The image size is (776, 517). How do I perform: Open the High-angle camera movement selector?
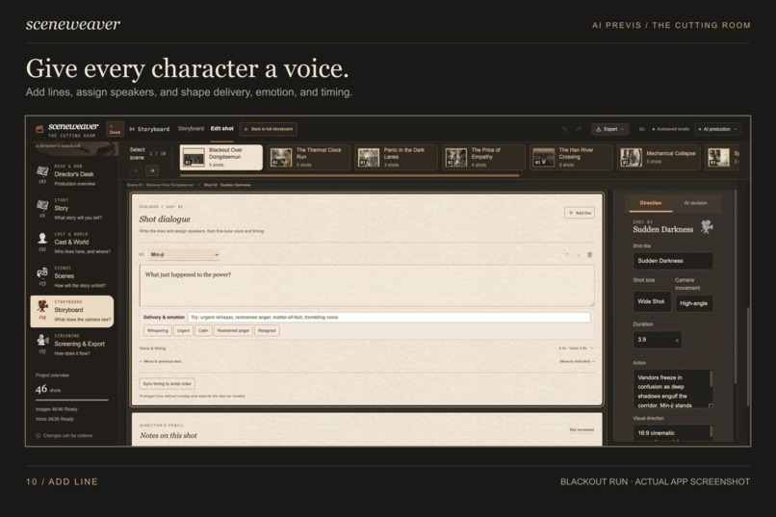(x=694, y=303)
